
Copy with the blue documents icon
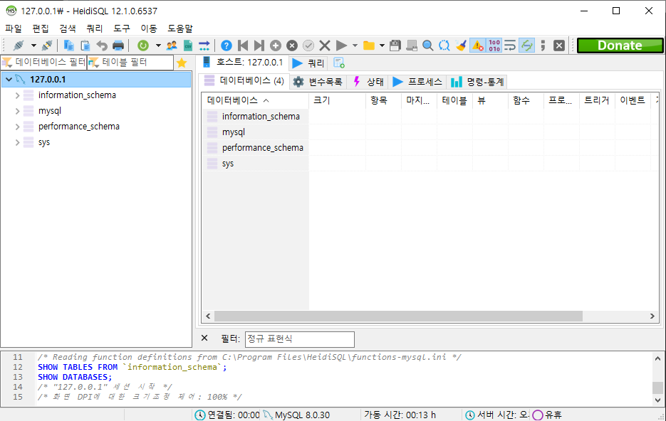pos(68,46)
